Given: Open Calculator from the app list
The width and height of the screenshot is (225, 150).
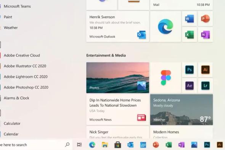Looking at the screenshot, I should [x=12, y=123].
